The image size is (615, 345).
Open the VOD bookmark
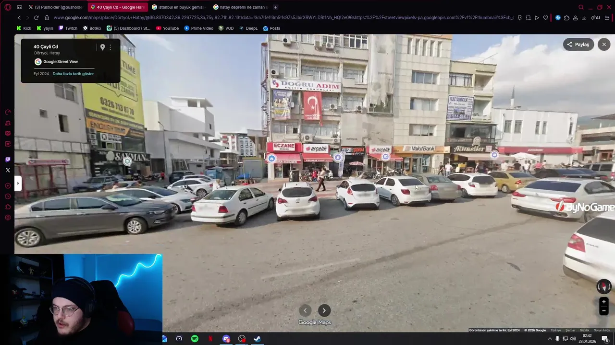(226, 28)
